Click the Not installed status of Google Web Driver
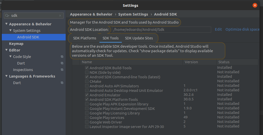Image resolution: width=263 pixels, height=135 pixels. pos(228,122)
